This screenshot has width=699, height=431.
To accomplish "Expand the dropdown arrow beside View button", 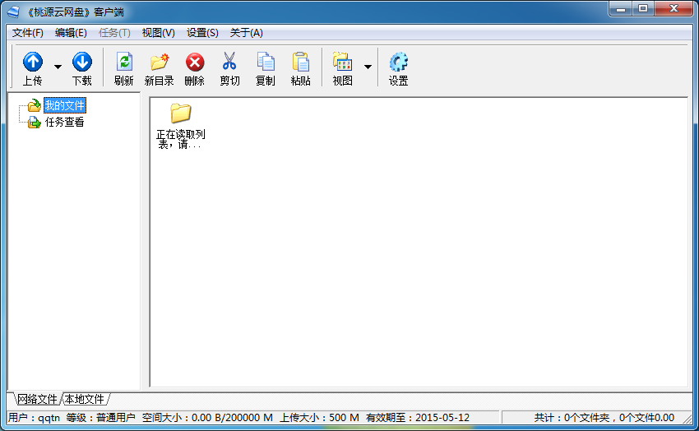I will (368, 67).
